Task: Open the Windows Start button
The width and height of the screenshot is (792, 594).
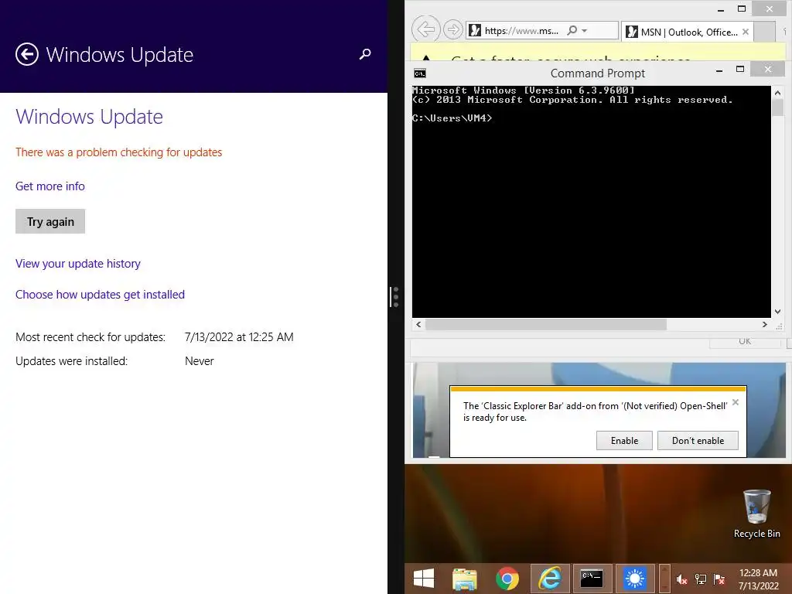Action: [423, 579]
